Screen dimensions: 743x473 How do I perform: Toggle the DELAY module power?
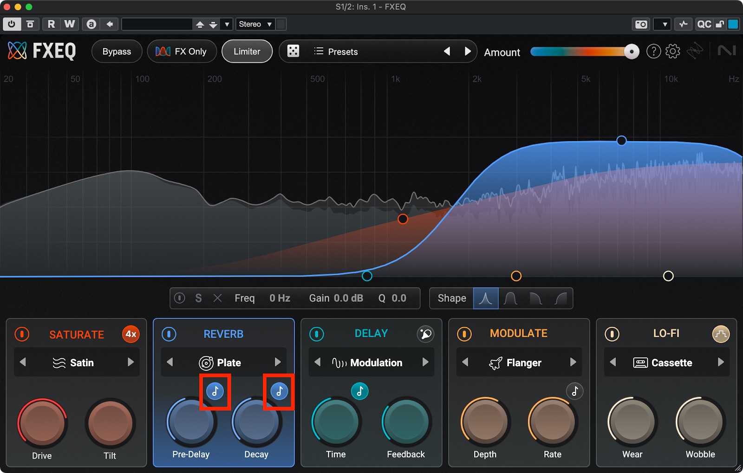click(317, 334)
